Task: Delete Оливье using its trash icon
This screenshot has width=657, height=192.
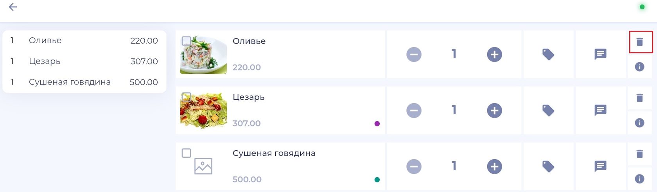Action: point(640,42)
